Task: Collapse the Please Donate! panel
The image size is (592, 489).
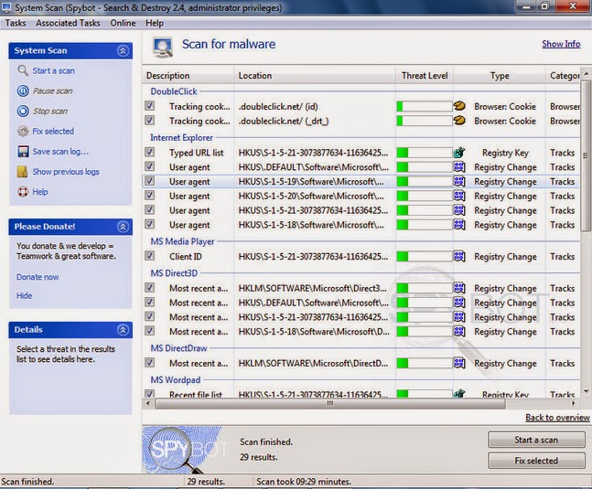Action: click(123, 227)
